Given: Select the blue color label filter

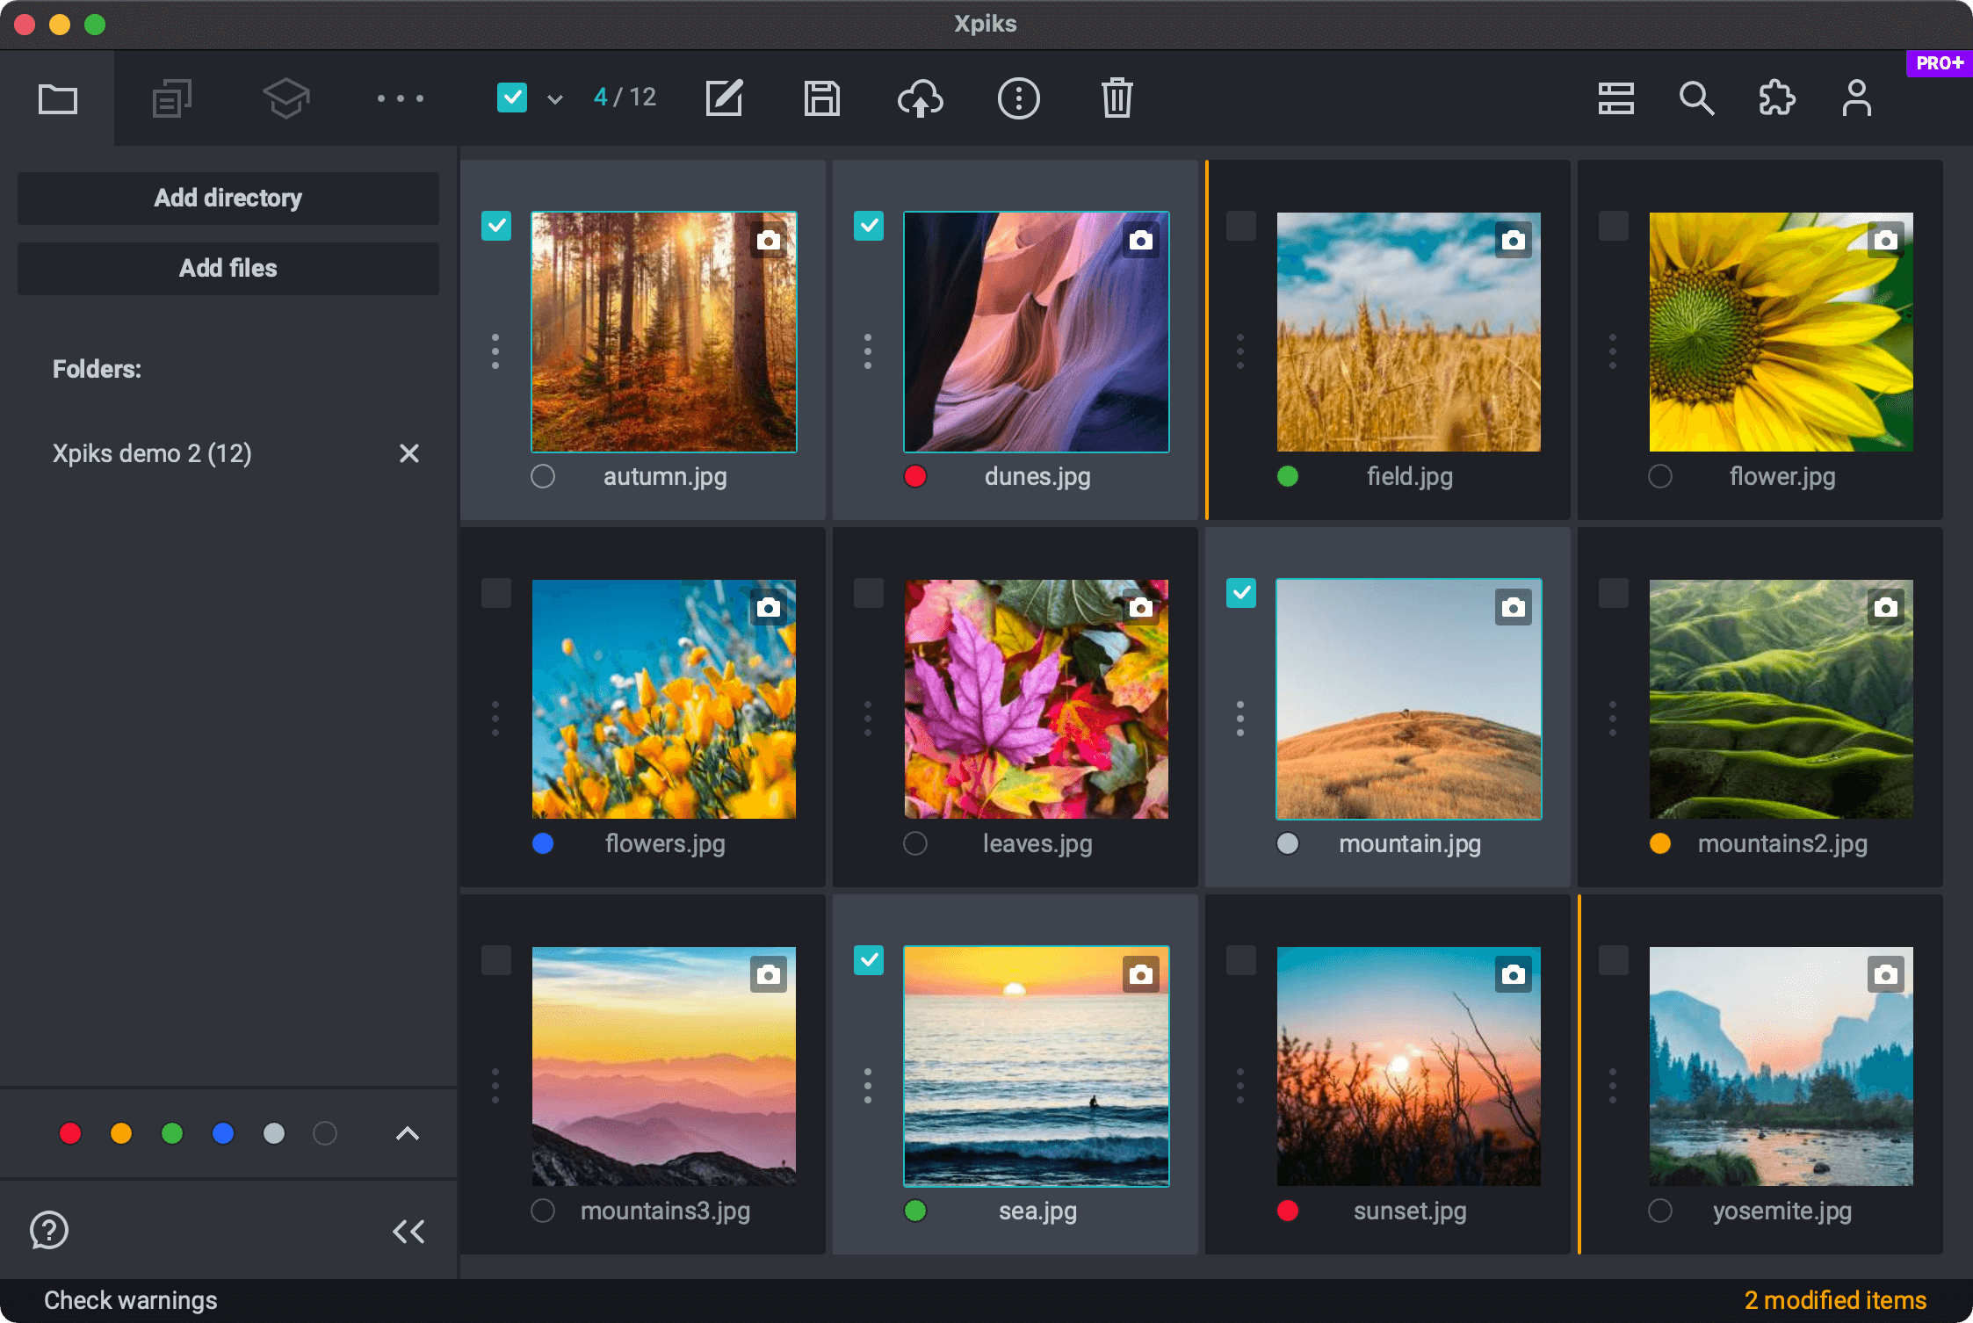Looking at the screenshot, I should pyautogui.click(x=223, y=1133).
